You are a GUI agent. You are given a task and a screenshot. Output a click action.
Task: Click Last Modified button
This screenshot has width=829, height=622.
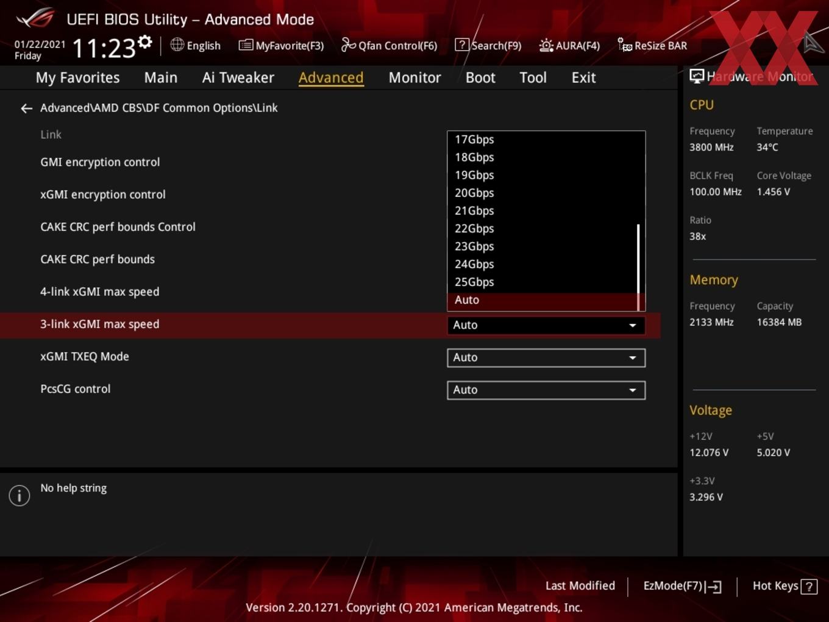(x=580, y=586)
